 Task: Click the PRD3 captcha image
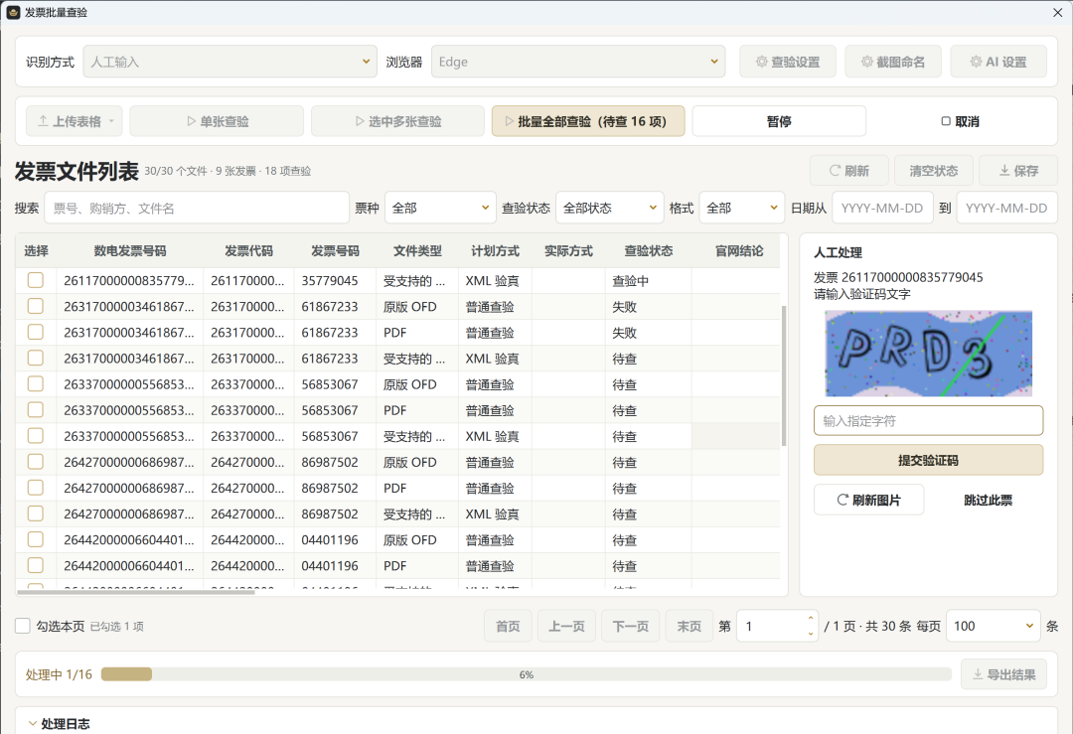pos(928,354)
